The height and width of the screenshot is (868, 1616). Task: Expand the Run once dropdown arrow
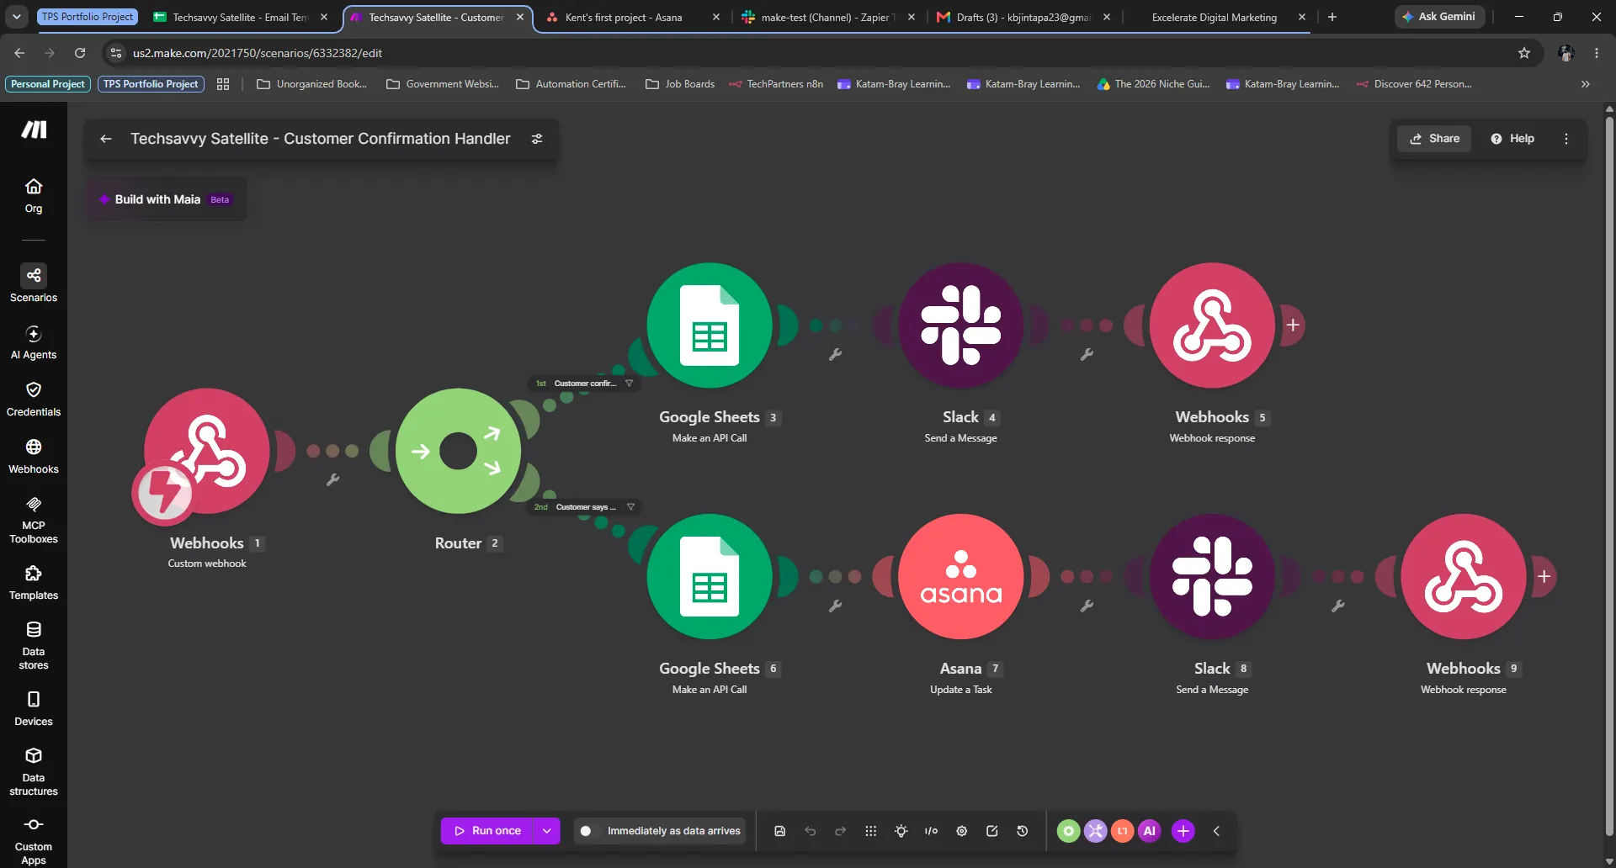coord(547,831)
